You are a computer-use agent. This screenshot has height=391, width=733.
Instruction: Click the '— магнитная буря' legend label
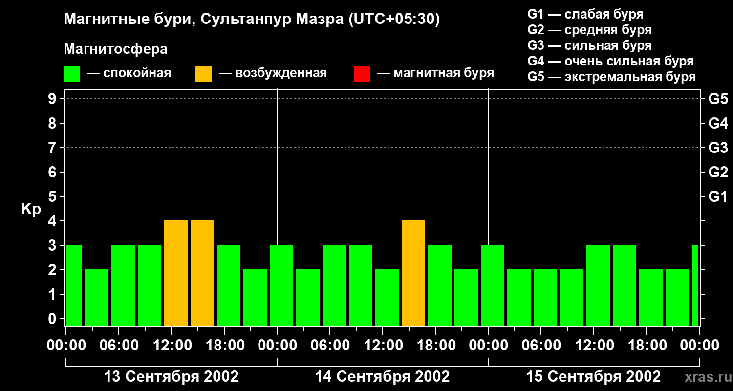coord(435,74)
